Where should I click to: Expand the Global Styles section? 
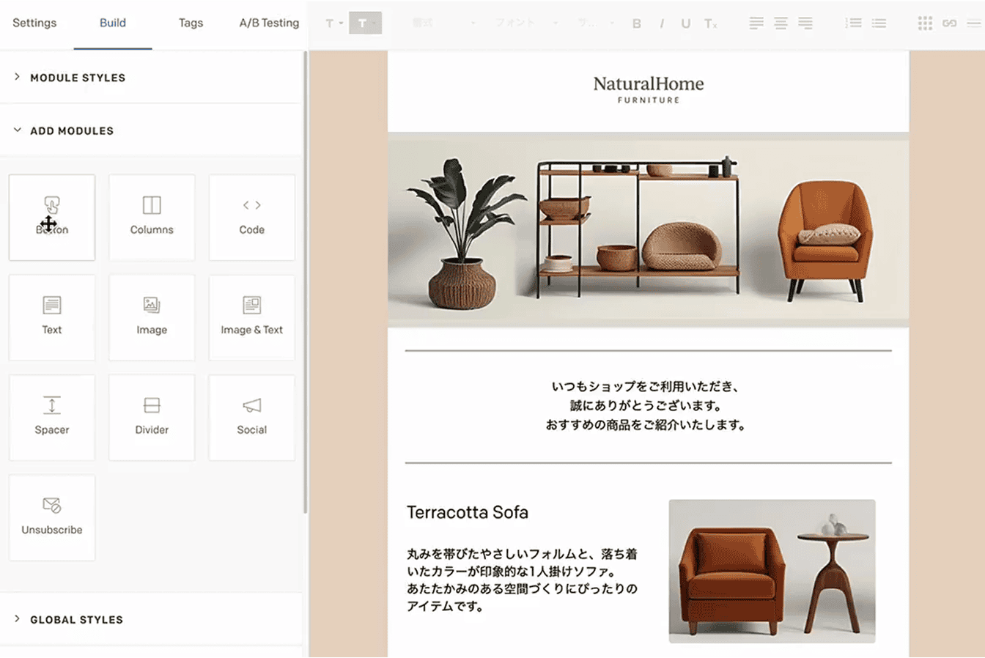click(x=76, y=619)
